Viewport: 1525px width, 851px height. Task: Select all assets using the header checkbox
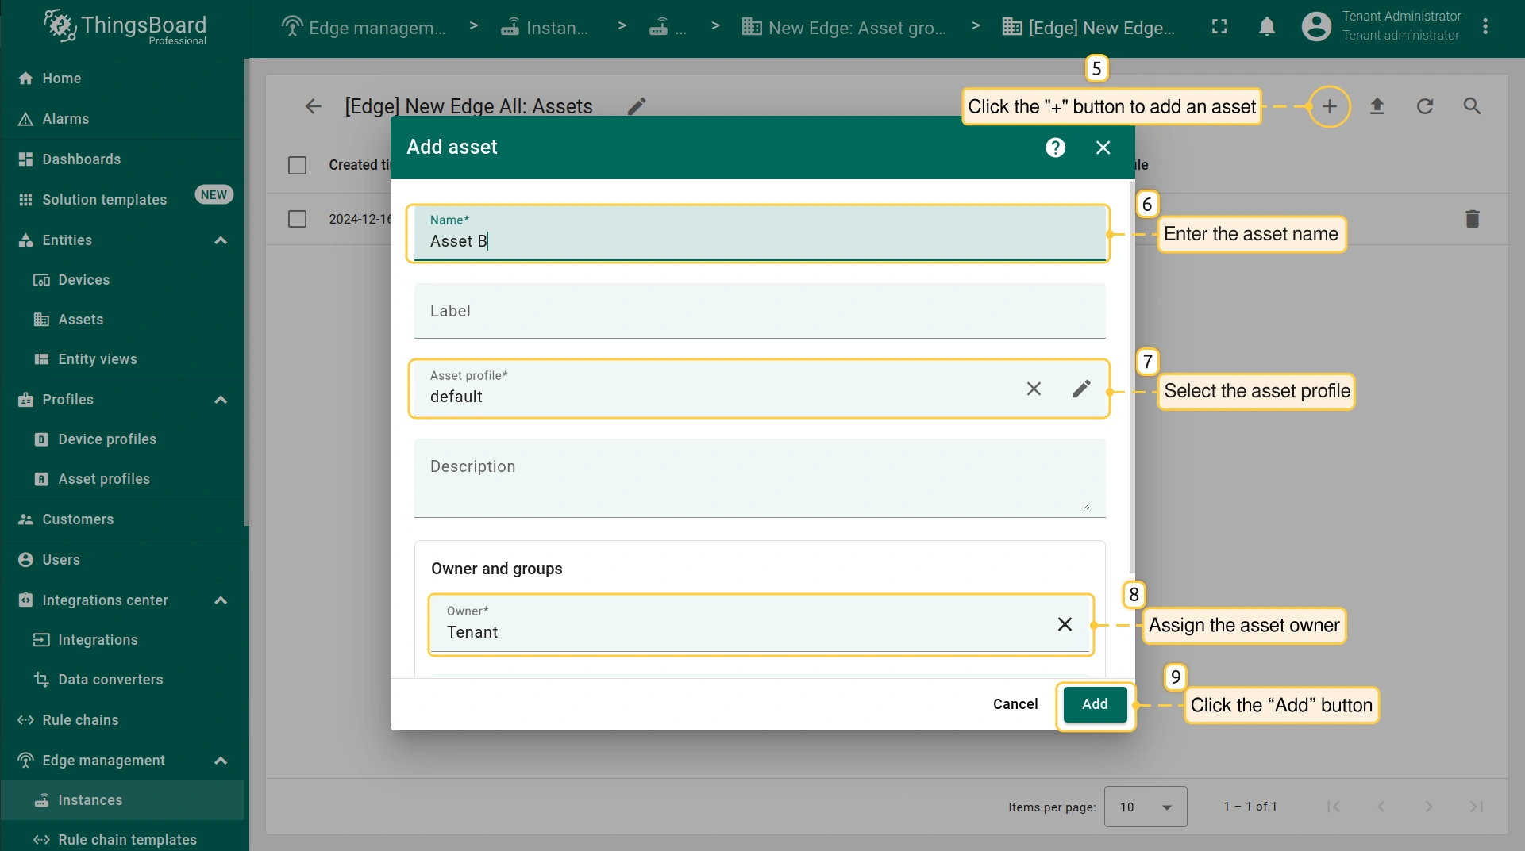[x=298, y=165]
